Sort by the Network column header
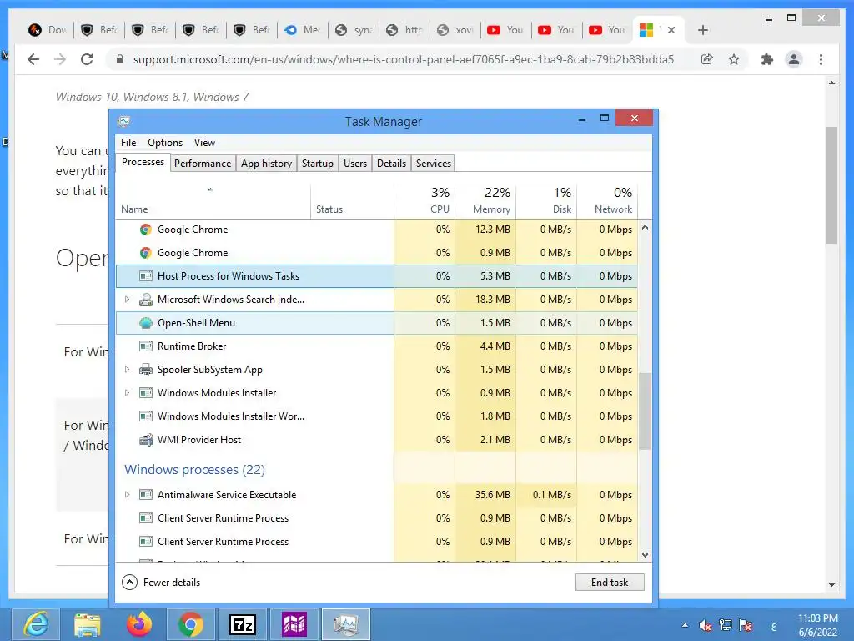Screen dimensions: 854x641 tap(607, 202)
